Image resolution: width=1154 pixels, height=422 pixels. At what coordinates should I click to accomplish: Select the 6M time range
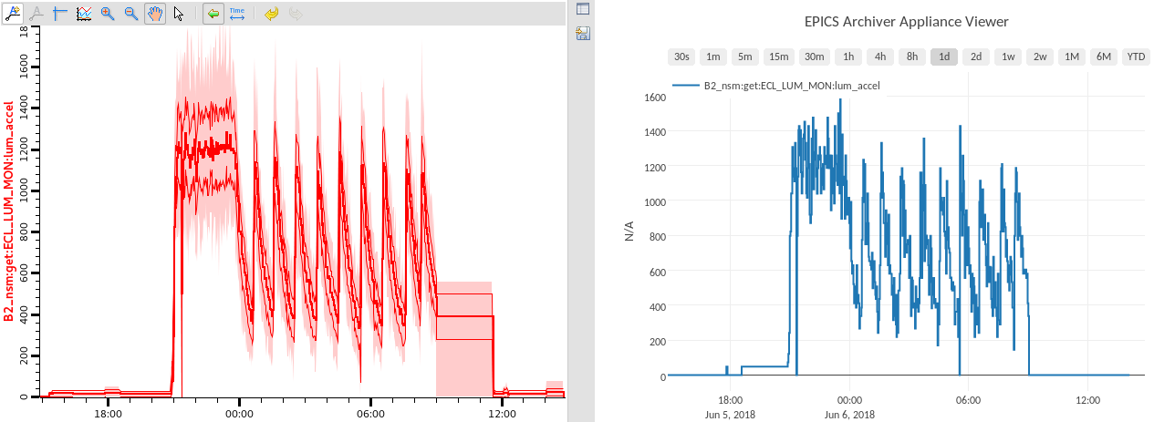pyautogui.click(x=1104, y=57)
